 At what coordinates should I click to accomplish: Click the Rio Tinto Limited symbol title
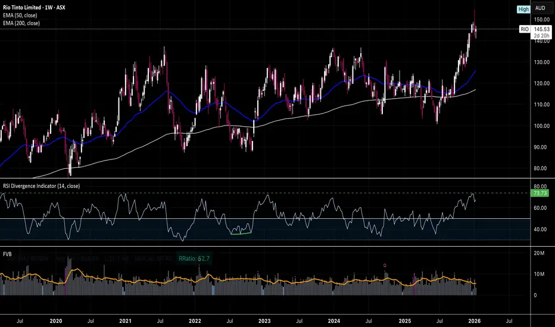point(38,7)
